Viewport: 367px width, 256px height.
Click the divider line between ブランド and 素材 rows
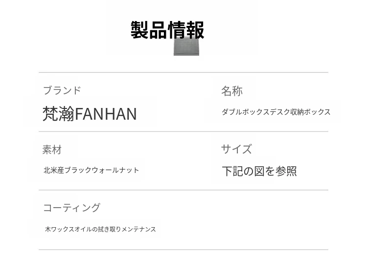(x=183, y=131)
